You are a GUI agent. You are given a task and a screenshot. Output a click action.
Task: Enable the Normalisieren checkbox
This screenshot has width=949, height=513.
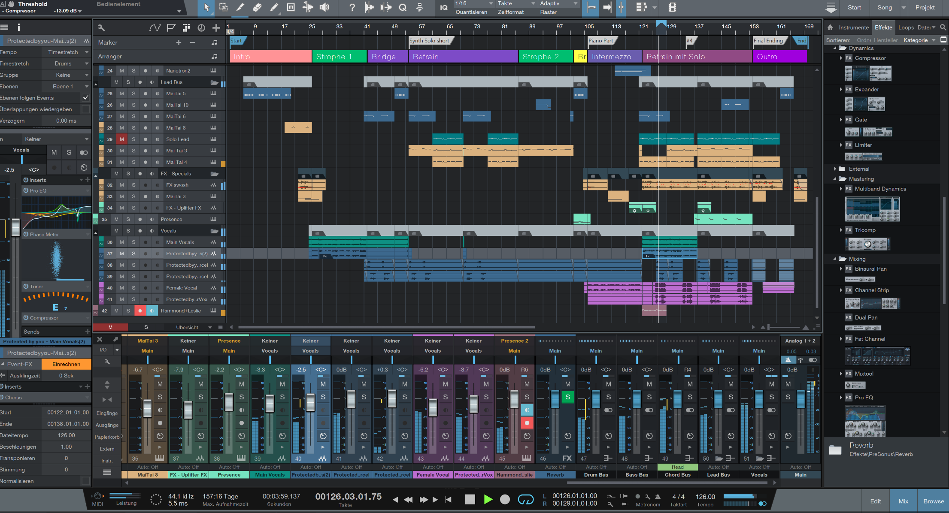pos(86,481)
